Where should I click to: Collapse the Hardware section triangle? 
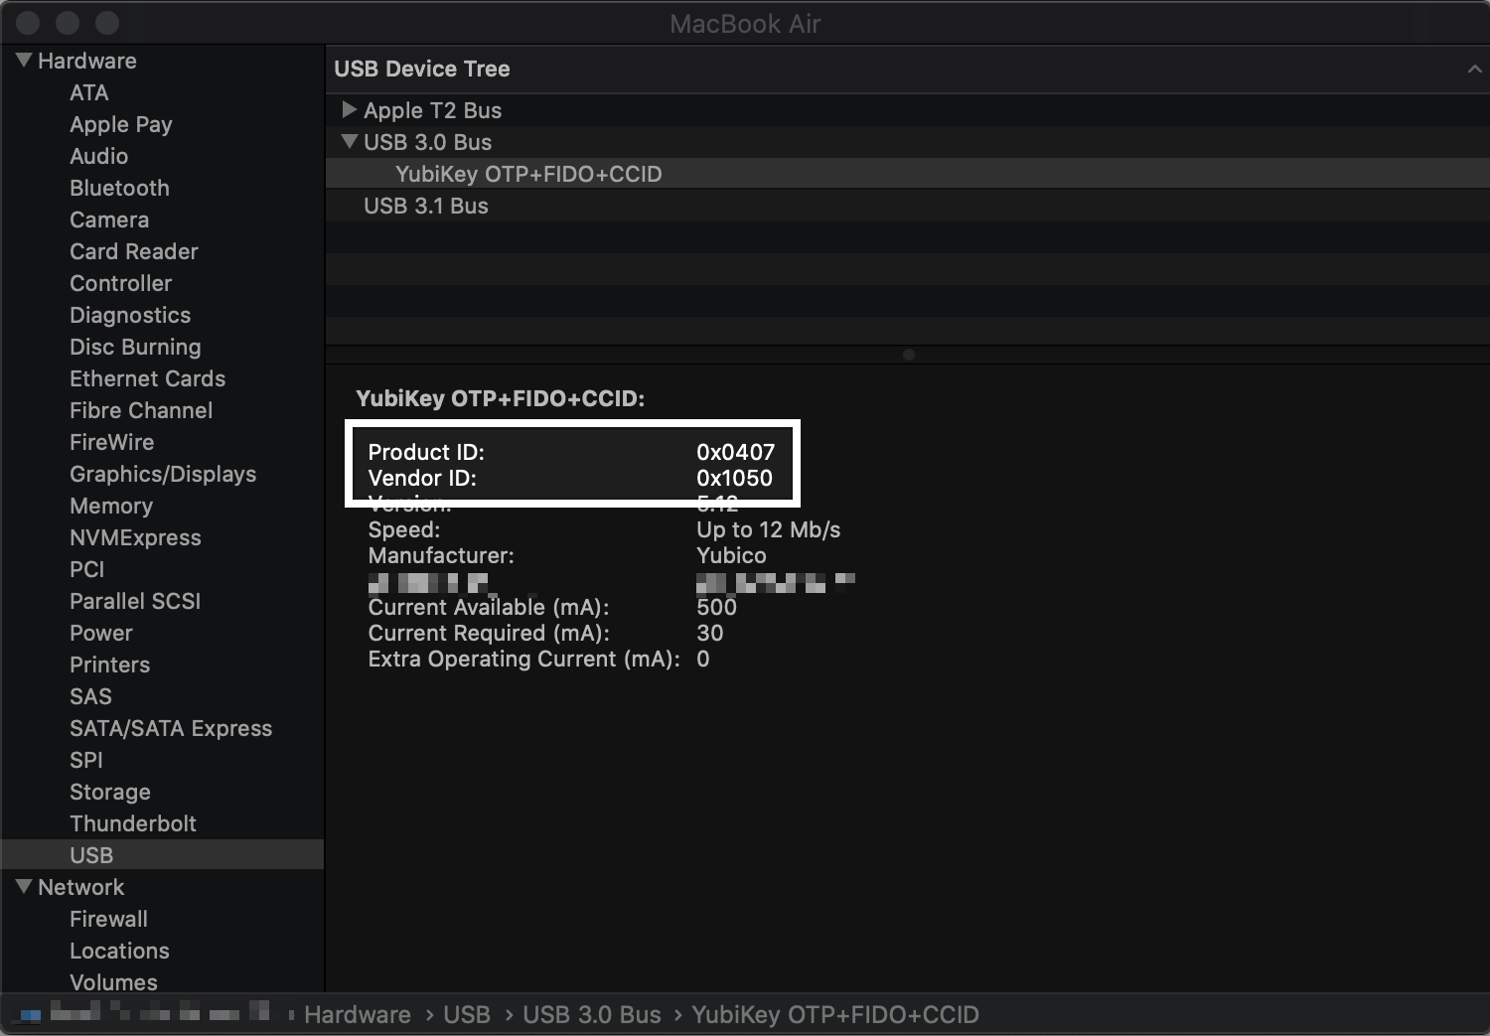click(x=24, y=60)
